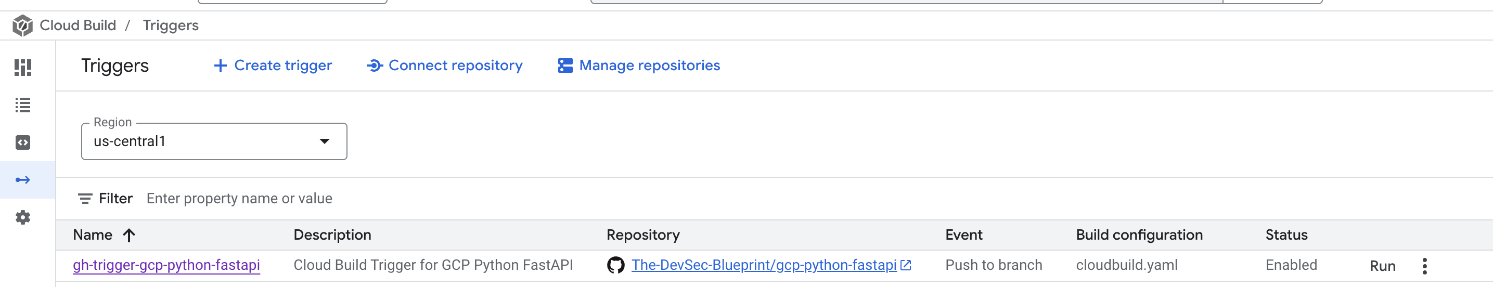Click the filter list icon
The width and height of the screenshot is (1493, 287).
coord(85,199)
